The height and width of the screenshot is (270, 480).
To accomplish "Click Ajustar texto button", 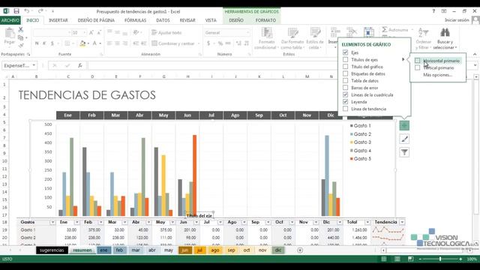I will (166, 32).
